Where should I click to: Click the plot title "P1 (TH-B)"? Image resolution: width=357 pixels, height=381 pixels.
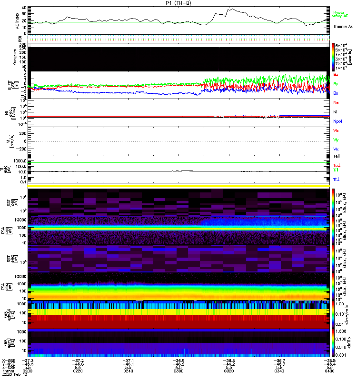178,3
